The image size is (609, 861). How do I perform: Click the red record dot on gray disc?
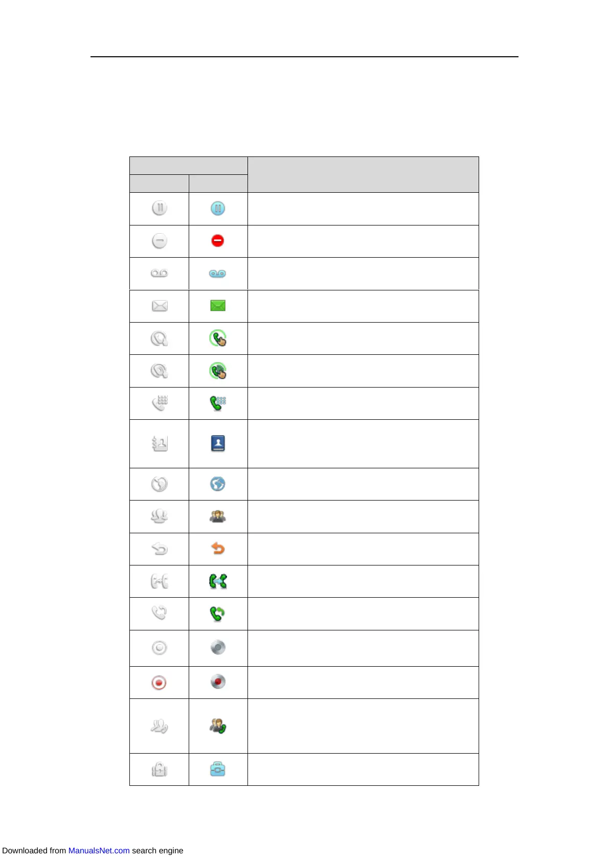click(x=218, y=682)
